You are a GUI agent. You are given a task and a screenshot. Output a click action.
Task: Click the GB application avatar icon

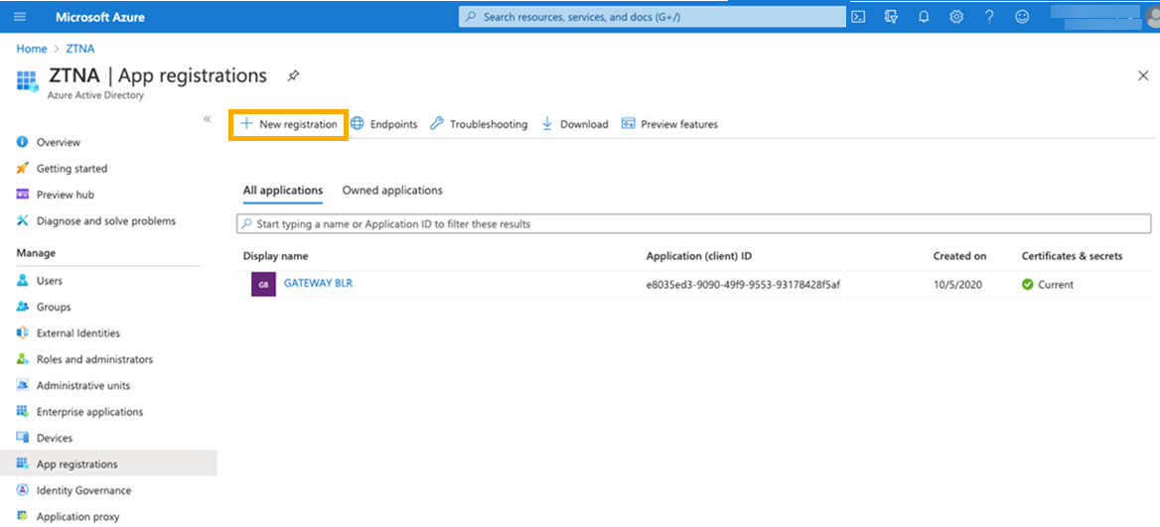click(x=263, y=285)
